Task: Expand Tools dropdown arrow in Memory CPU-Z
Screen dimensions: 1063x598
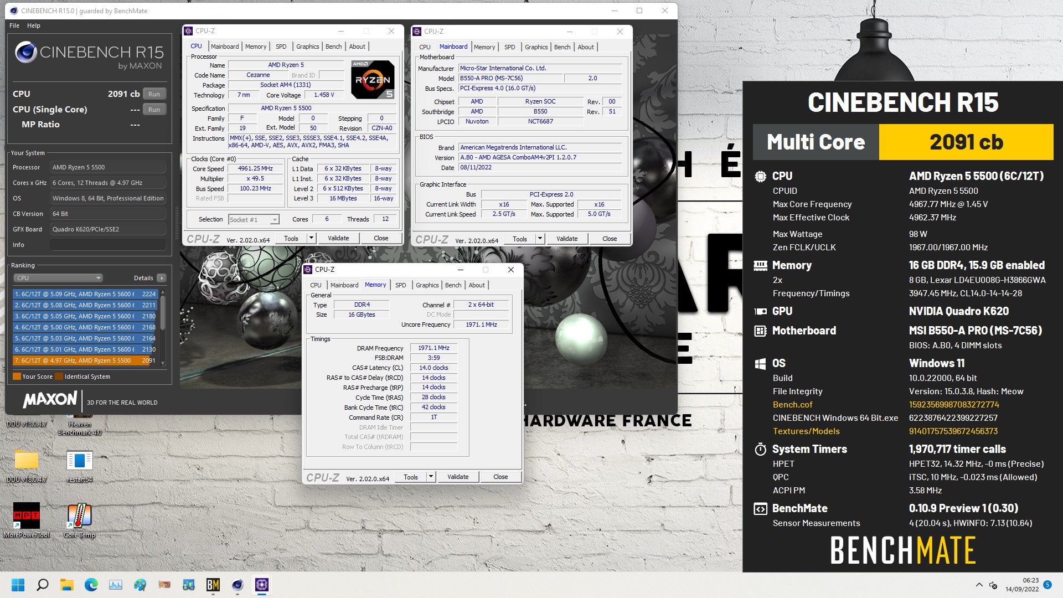Action: pyautogui.click(x=431, y=477)
